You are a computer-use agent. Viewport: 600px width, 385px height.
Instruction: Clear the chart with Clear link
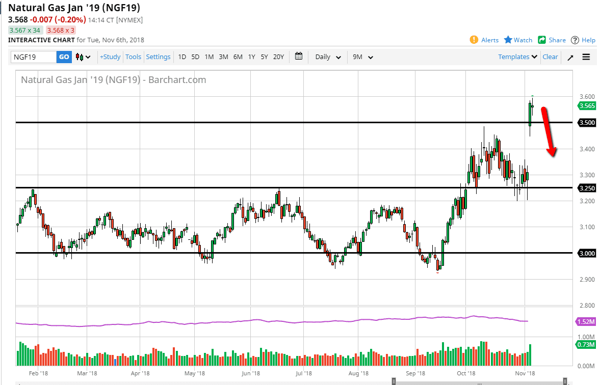[550, 57]
